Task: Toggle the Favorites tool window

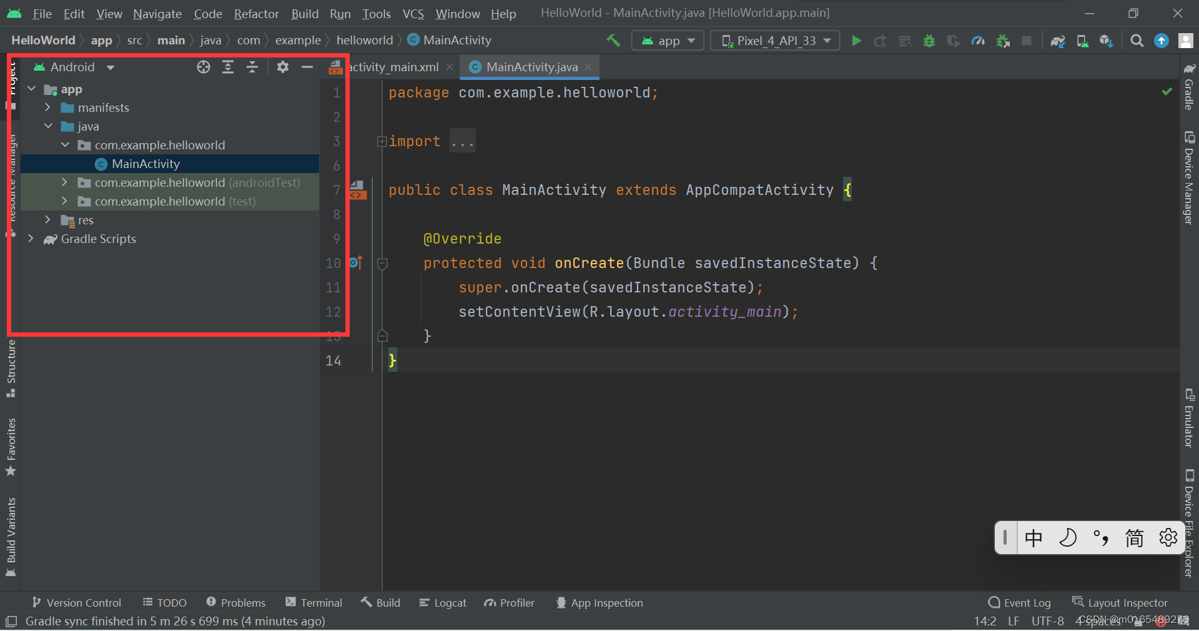Action: pos(11,447)
